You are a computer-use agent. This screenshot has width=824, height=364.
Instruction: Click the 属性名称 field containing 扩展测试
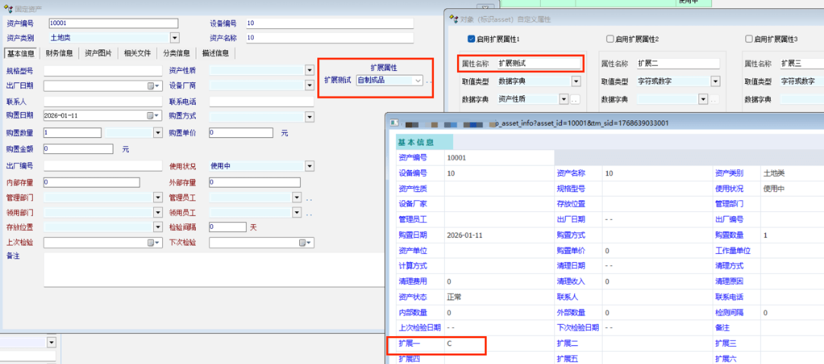(539, 64)
